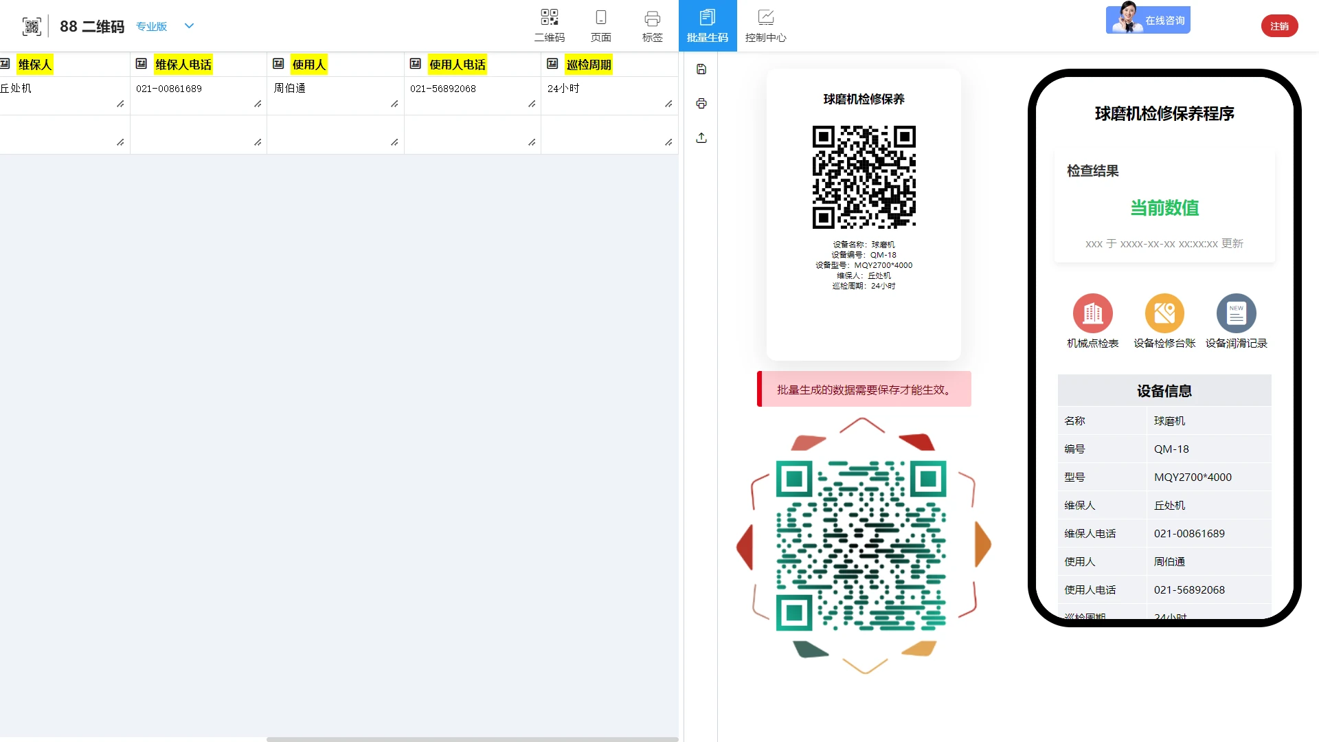The image size is (1319, 742).
Task: Select the 使用人电话 column header
Action: (x=458, y=65)
